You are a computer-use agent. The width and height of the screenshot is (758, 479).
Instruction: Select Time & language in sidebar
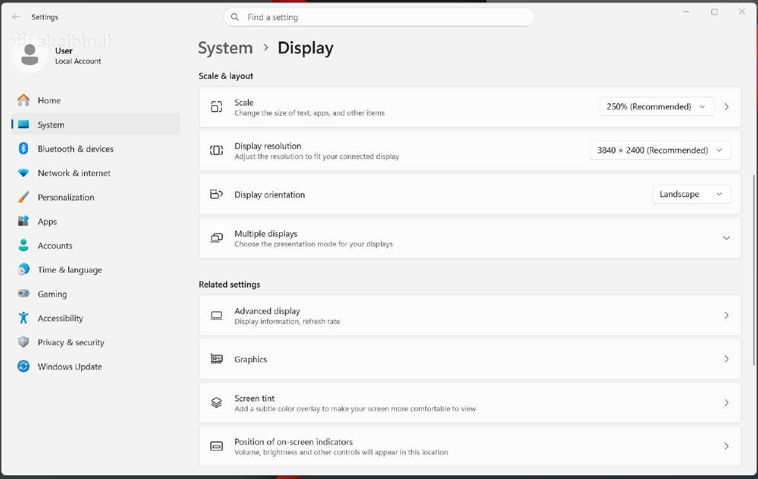click(96, 270)
